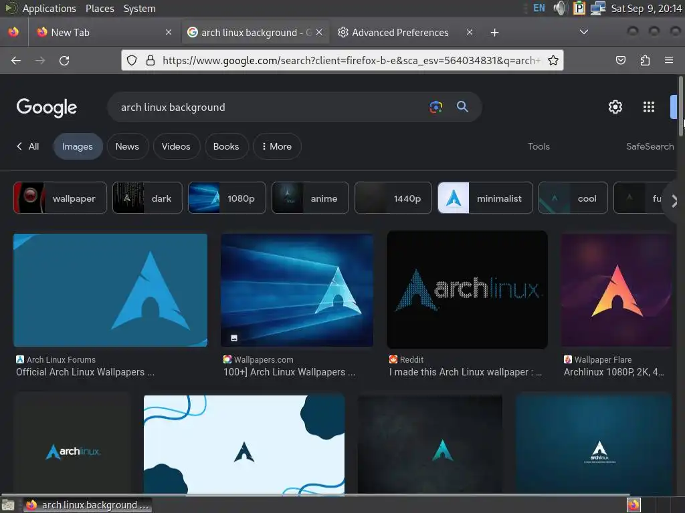Click the page vertical scrollbar
This screenshot has width=685, height=513.
point(680,106)
